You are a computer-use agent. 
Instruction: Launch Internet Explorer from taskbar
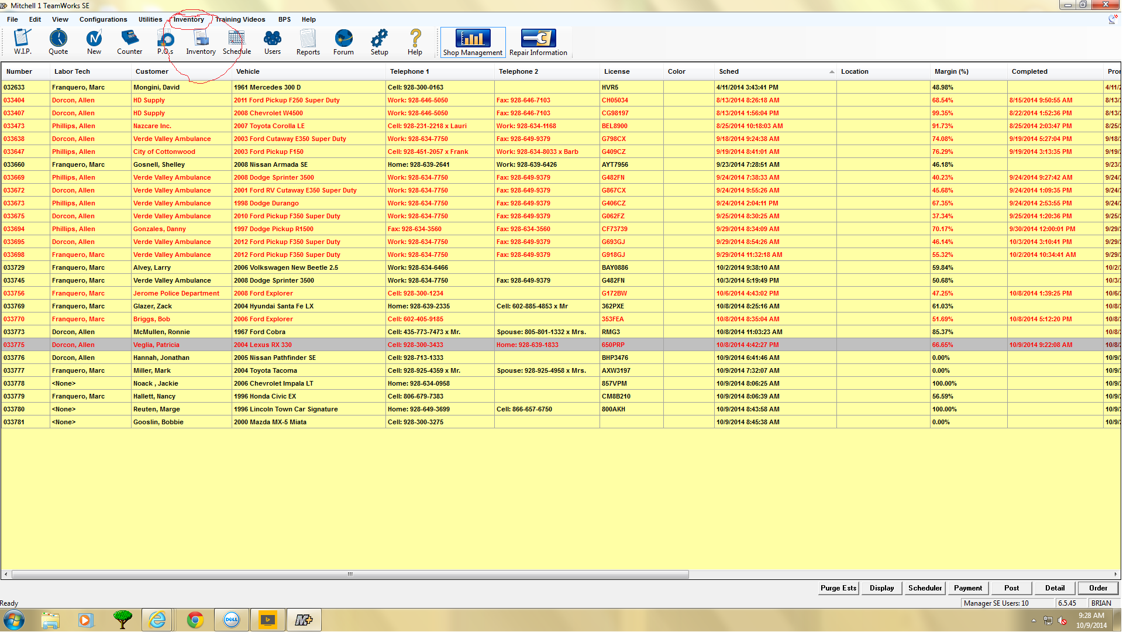click(157, 620)
